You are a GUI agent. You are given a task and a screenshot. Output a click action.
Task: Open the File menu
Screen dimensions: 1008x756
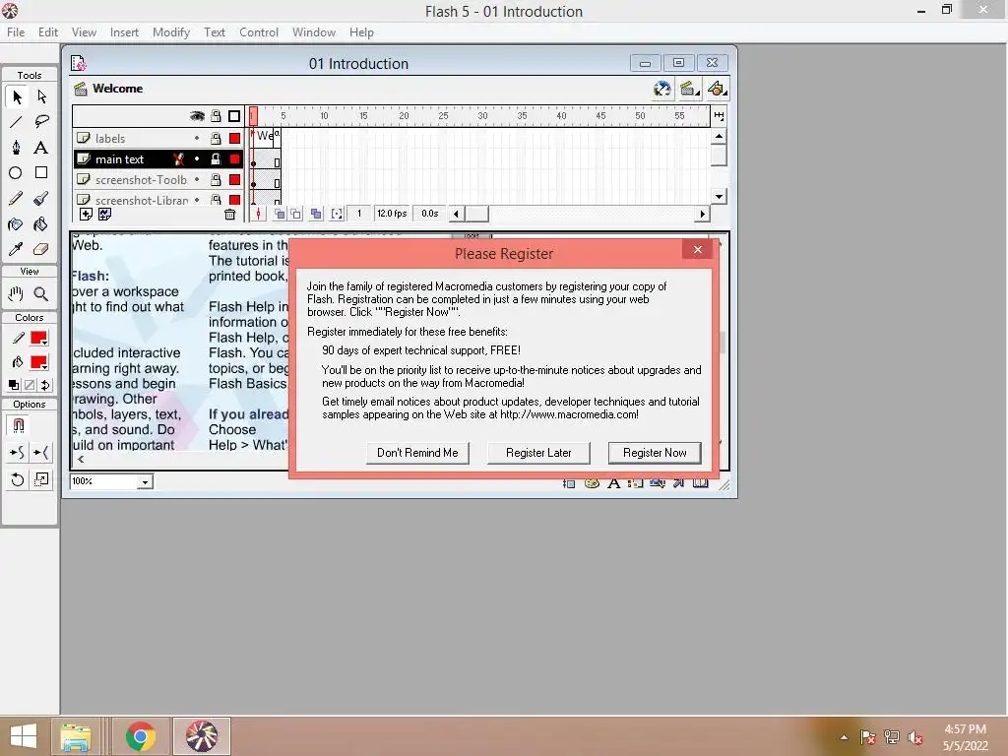tap(16, 32)
